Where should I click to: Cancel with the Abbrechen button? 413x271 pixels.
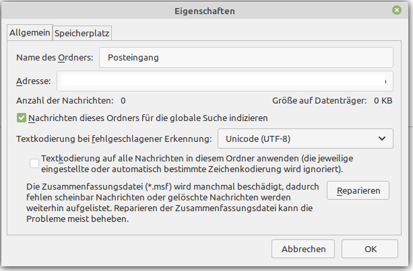[x=303, y=249]
